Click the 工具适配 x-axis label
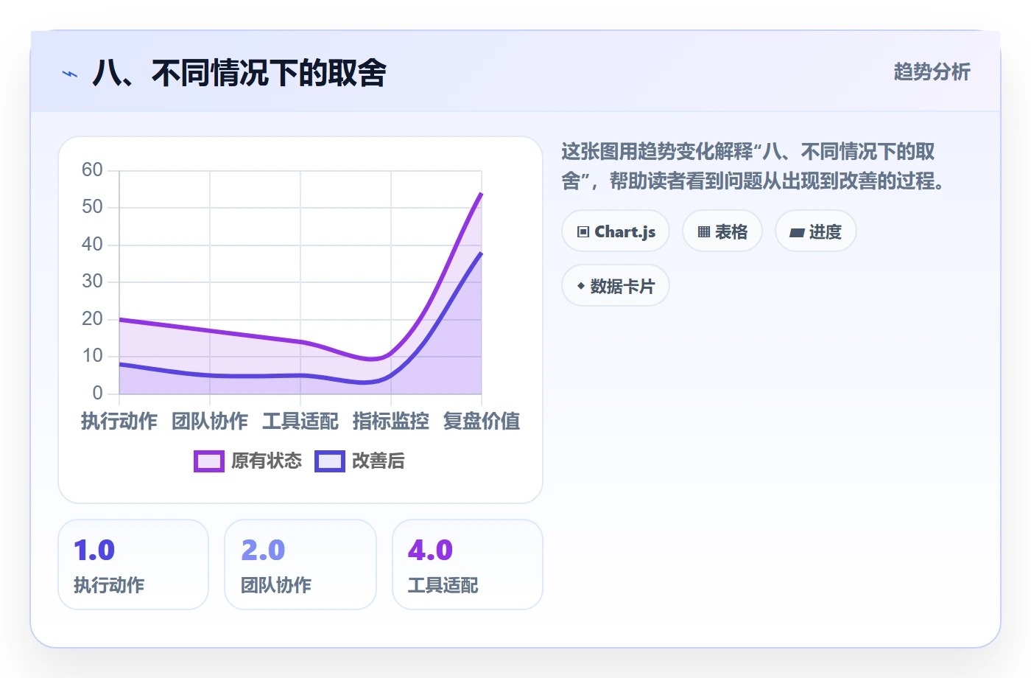Viewport: 1031px width, 678px height. [300, 422]
